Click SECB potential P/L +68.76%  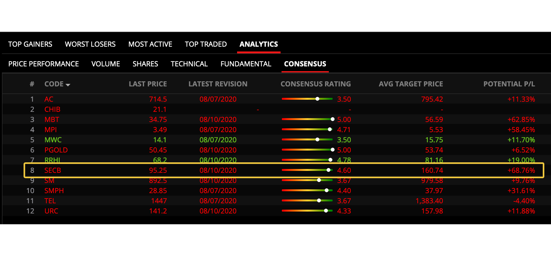521,170
